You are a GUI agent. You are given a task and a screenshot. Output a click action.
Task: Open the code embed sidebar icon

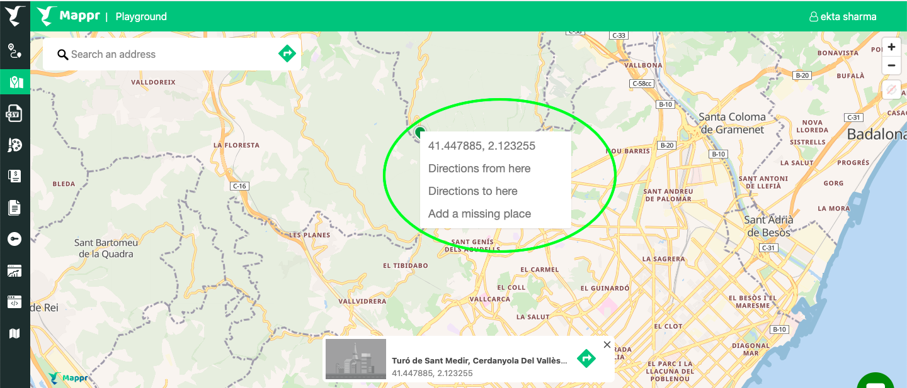coord(14,302)
